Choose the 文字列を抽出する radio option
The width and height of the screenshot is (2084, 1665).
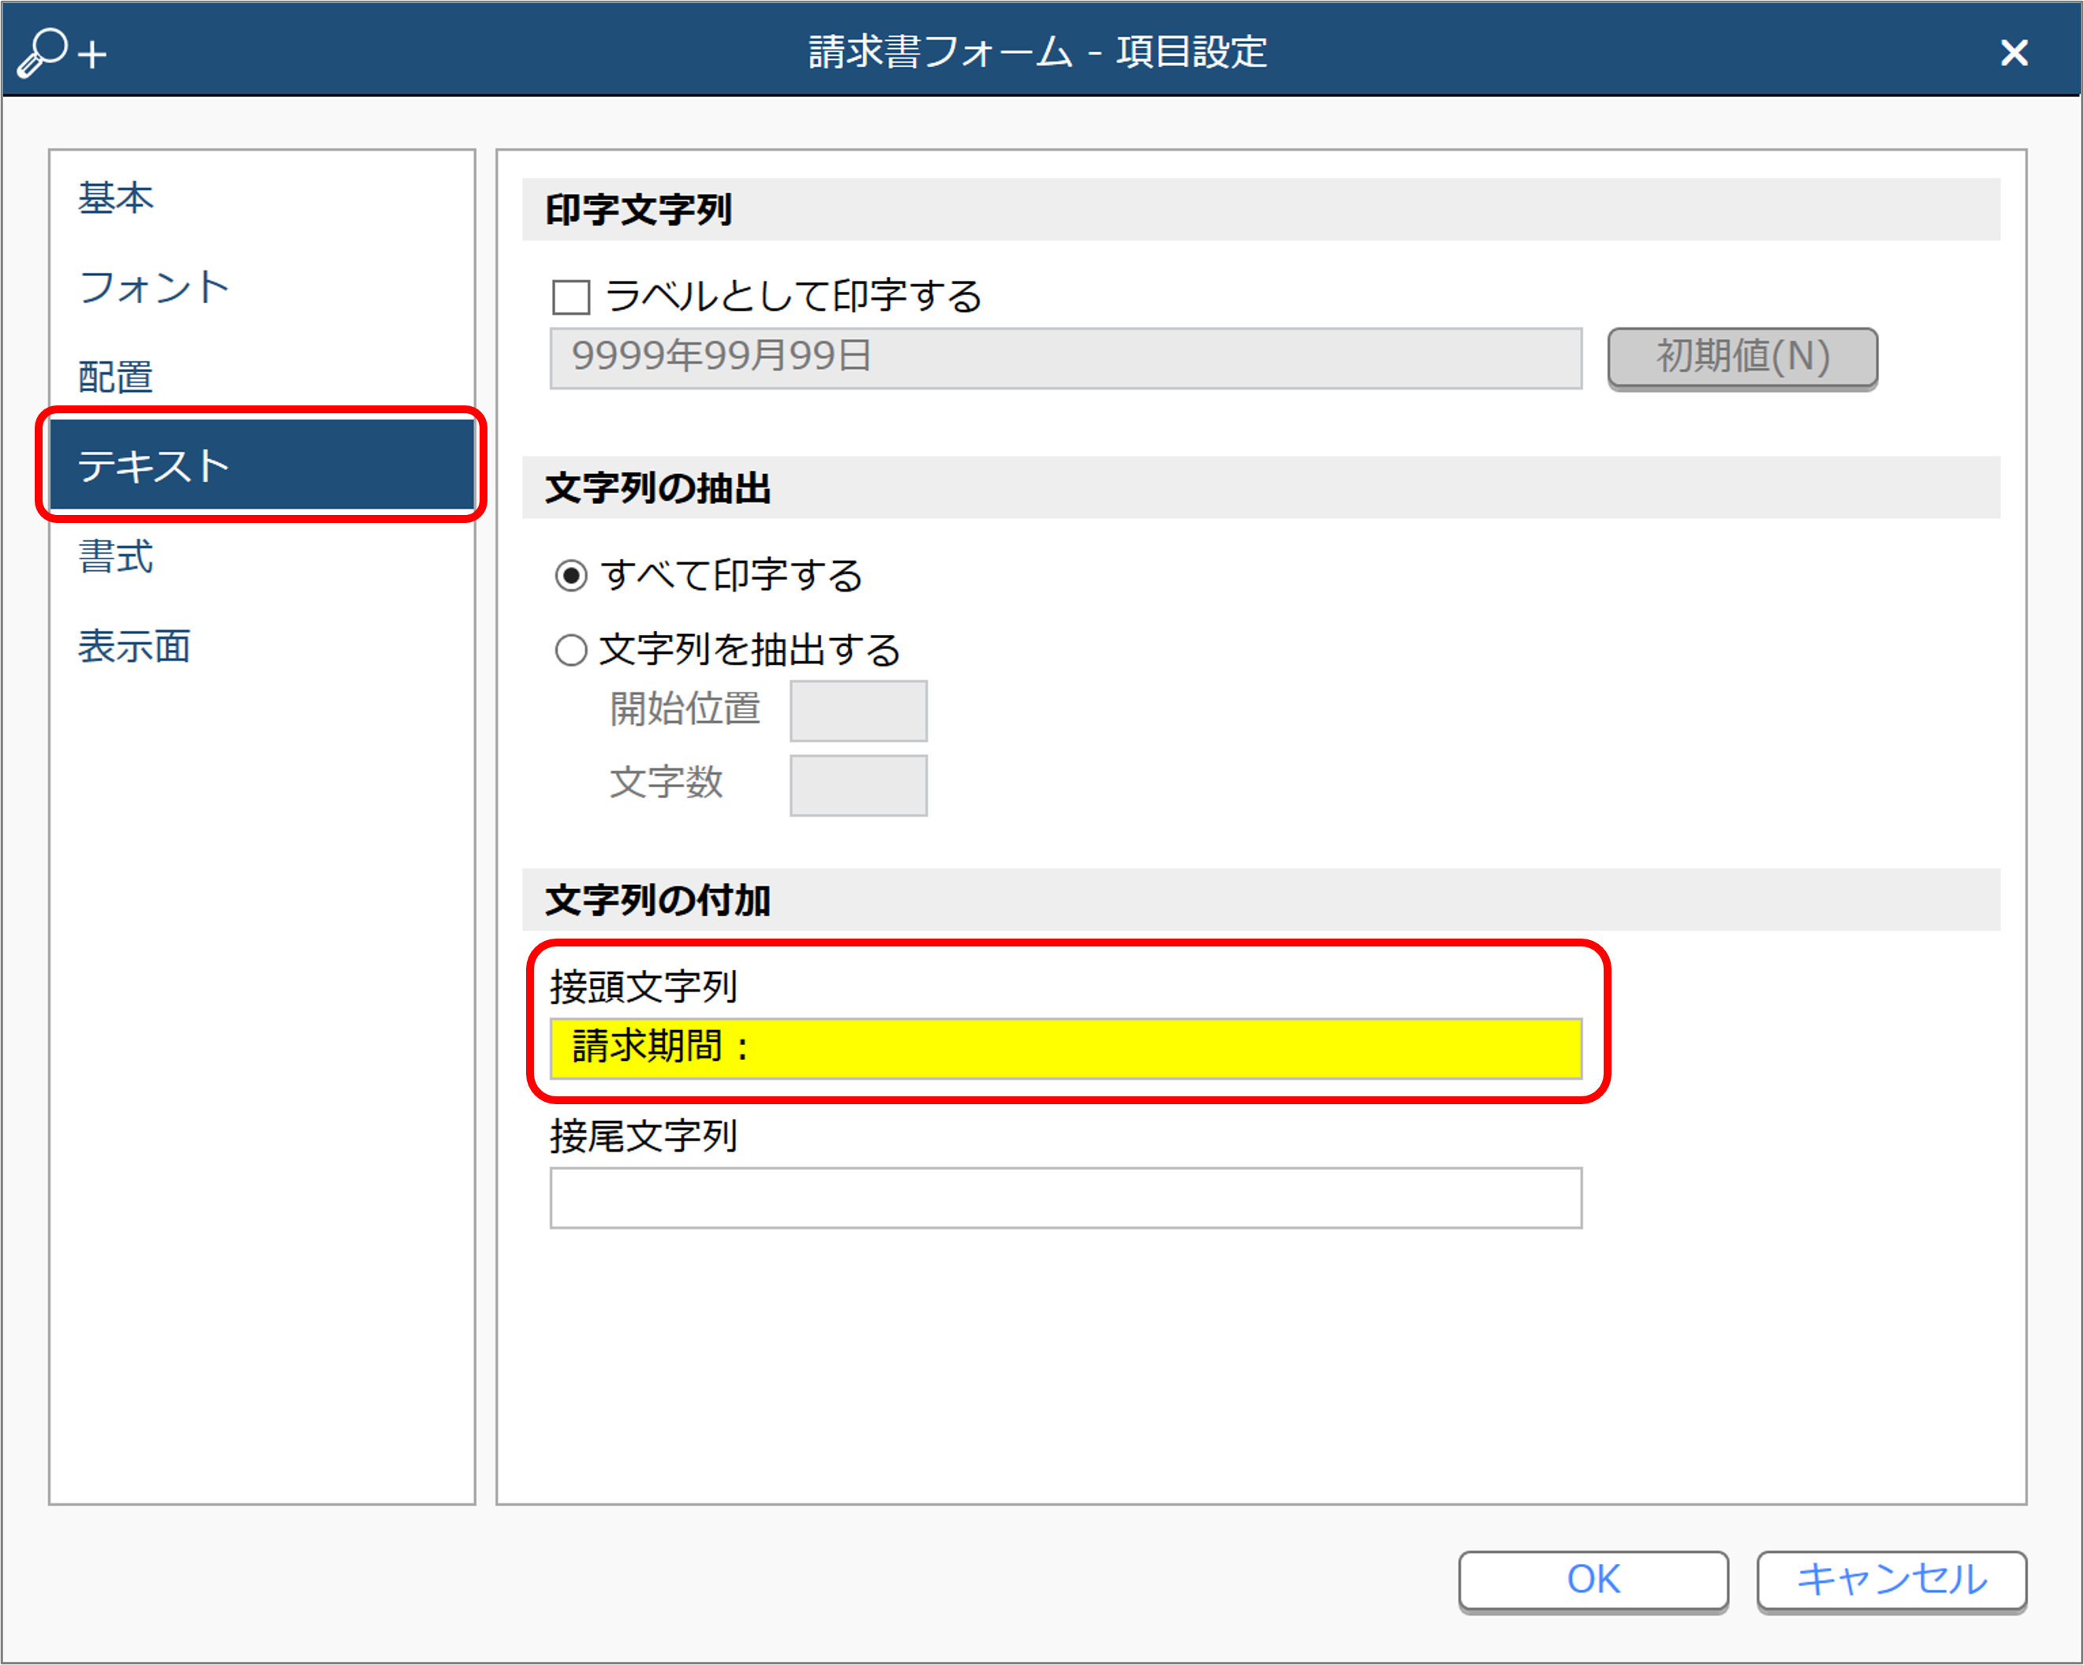[571, 649]
